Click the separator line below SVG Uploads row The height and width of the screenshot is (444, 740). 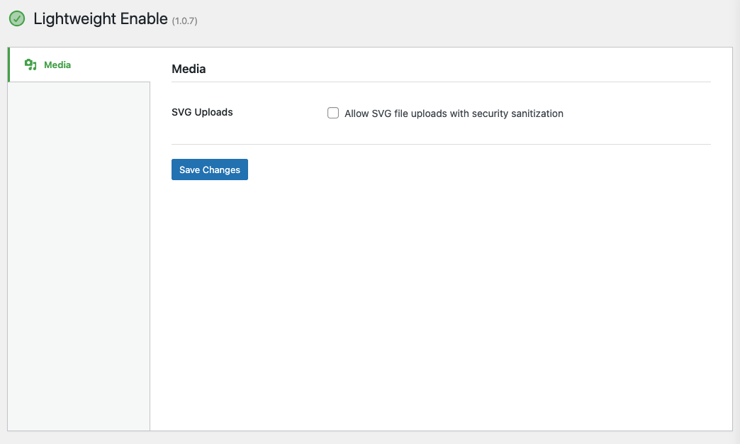tap(439, 145)
